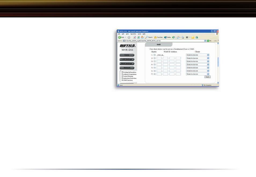Go back with the Back arrow icon
This screenshot has width=256, height=177.
119,37
